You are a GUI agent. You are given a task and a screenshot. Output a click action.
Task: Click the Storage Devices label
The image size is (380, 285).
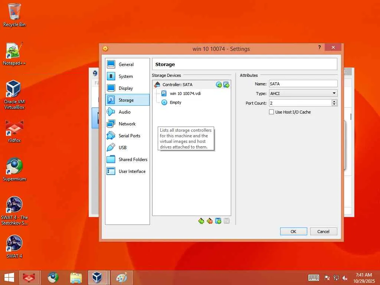[x=166, y=75]
